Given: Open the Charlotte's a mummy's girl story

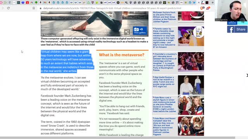Looking at the screenshot, I should coord(165,62).
